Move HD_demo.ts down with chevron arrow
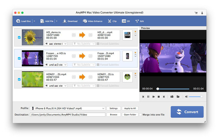Viewport: 219px width, 140px height. click(x=135, y=35)
